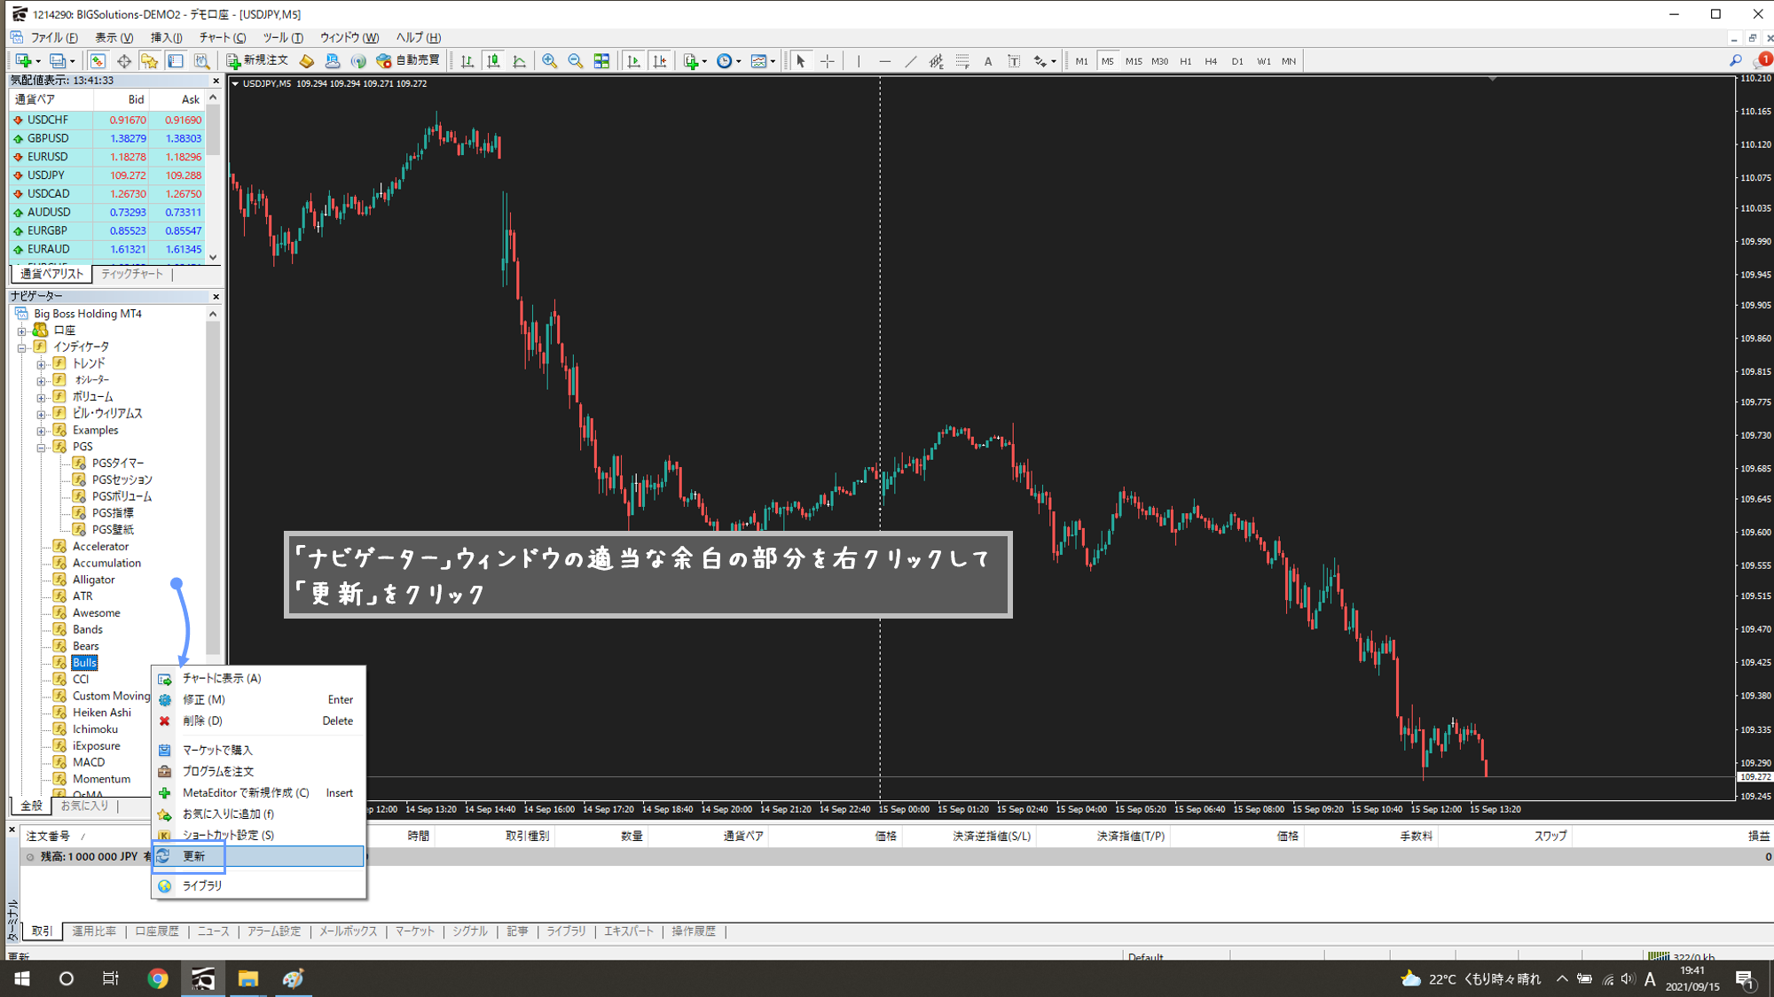This screenshot has width=1774, height=997.
Task: Toggle candlestick chart display mode
Action: [493, 61]
